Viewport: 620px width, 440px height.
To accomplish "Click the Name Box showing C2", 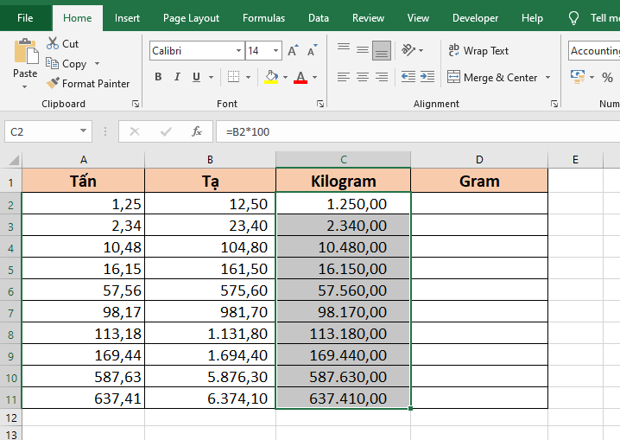I will tap(41, 131).
